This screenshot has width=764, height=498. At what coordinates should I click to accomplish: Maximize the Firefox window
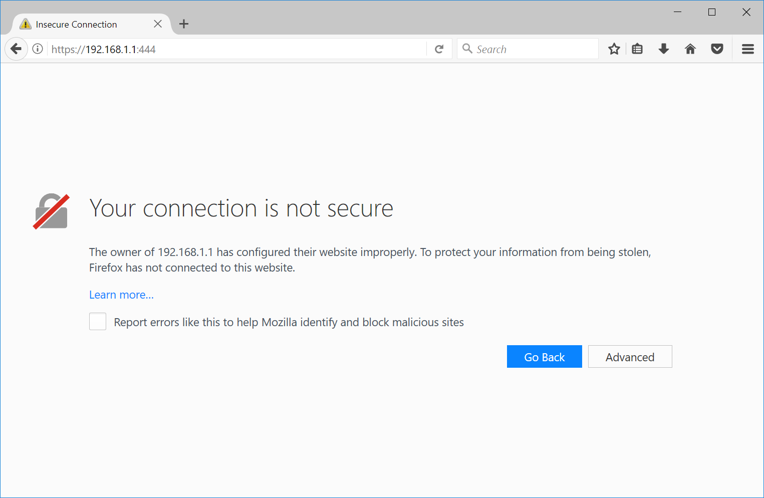tap(711, 12)
